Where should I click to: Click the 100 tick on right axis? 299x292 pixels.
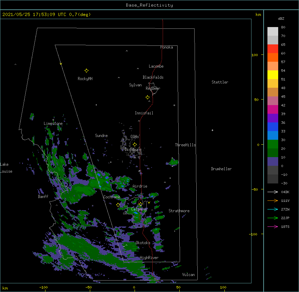pos(255,55)
